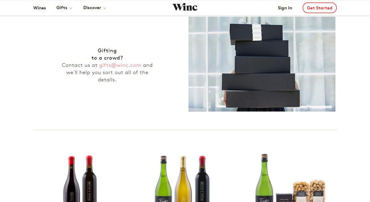Click the chevron next to Gifts
Screen dimensions: 370x202
70,8
